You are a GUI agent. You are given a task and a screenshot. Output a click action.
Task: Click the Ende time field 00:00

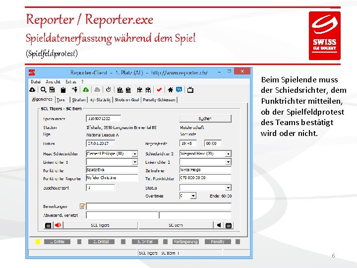(213, 143)
